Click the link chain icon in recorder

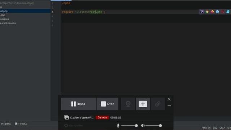click(x=158, y=104)
